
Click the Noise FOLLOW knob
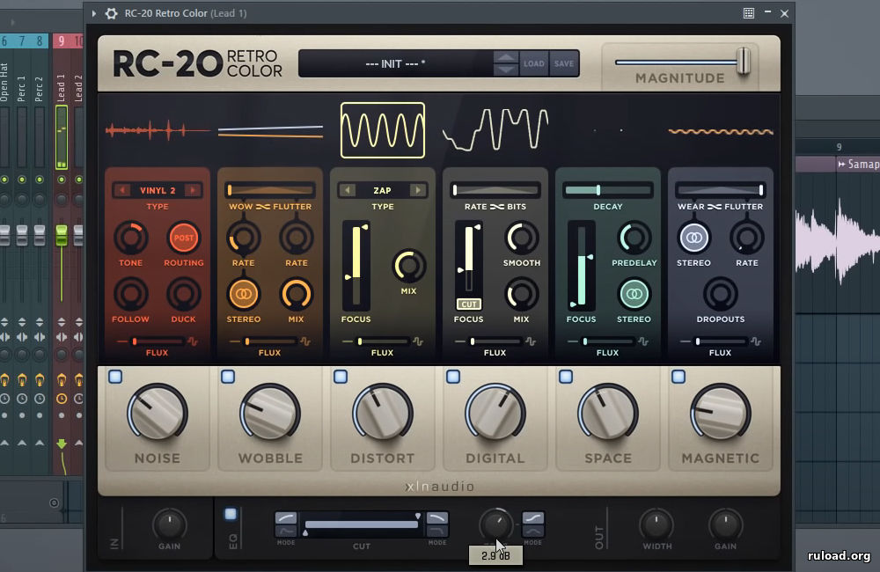131,294
